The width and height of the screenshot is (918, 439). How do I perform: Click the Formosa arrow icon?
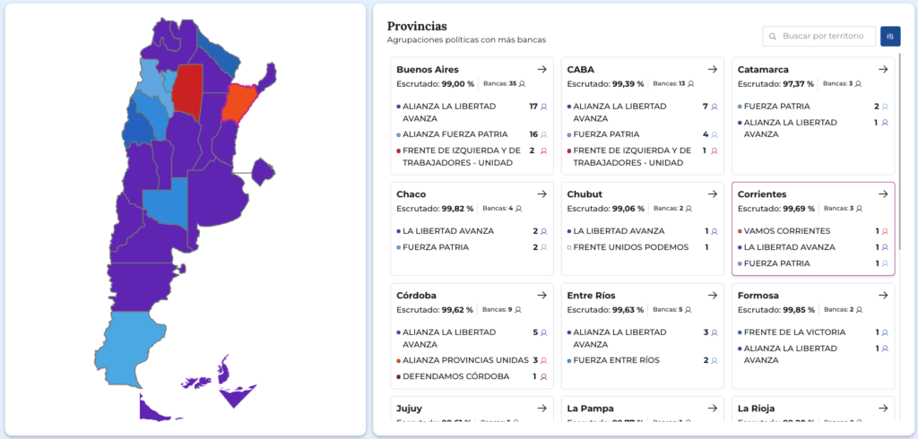click(883, 295)
